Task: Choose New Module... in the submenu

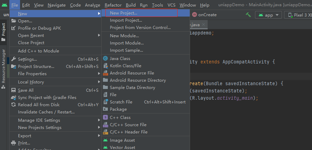Action: [145, 36]
